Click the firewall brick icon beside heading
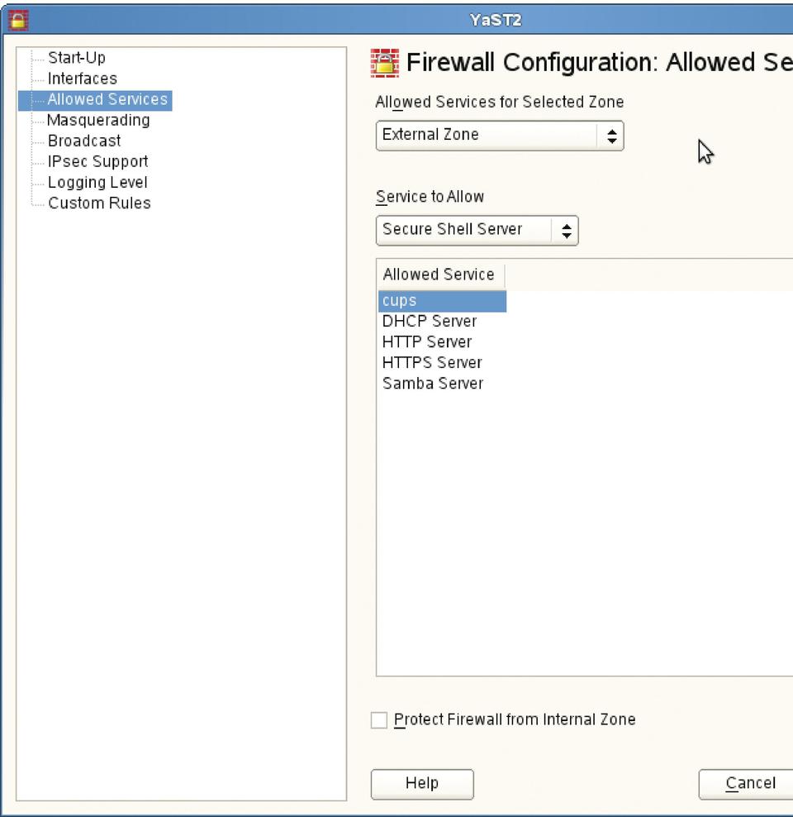Viewport: 793px width, 817px height. coord(386,63)
